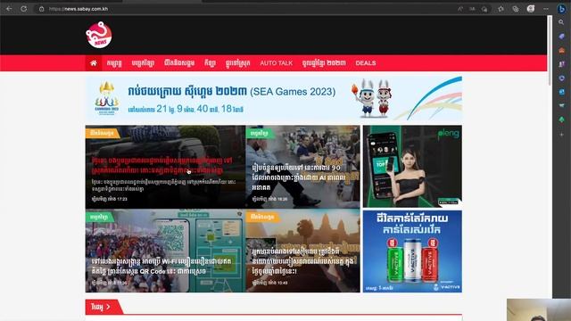
Task: Go to homepage via house icon
Action: click(x=94, y=63)
